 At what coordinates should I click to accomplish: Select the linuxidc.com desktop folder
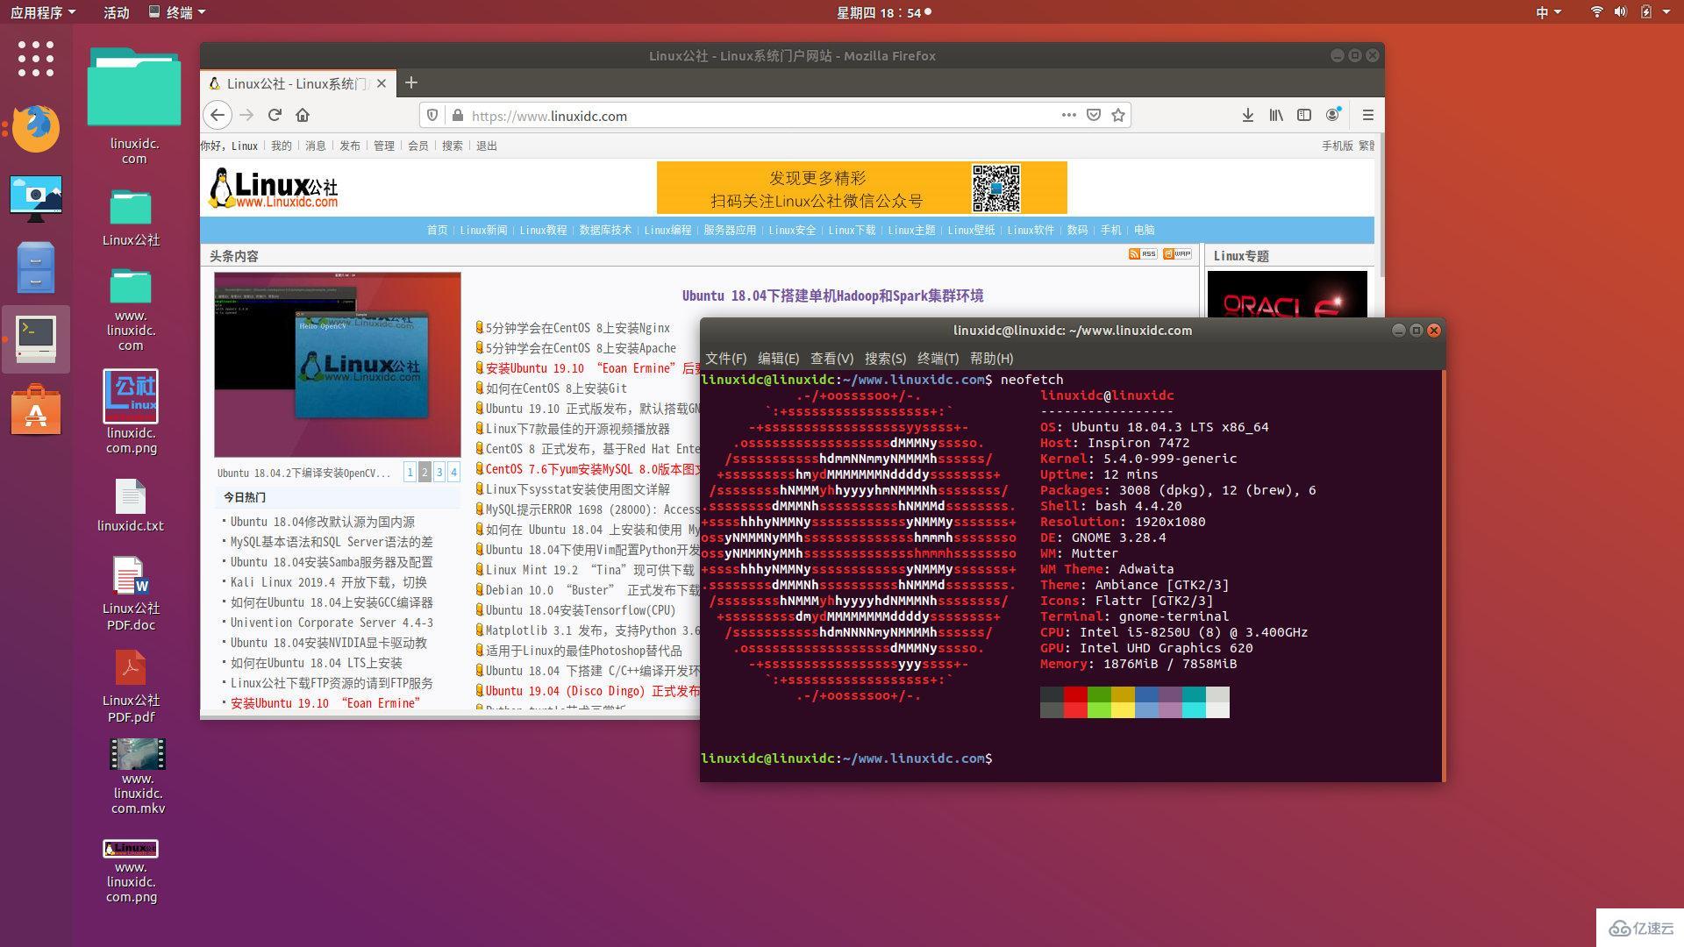click(133, 106)
